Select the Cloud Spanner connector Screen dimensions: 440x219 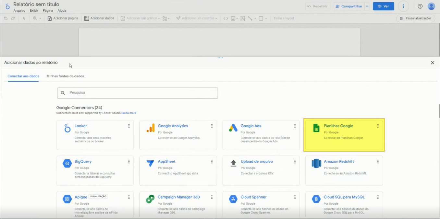(x=261, y=205)
